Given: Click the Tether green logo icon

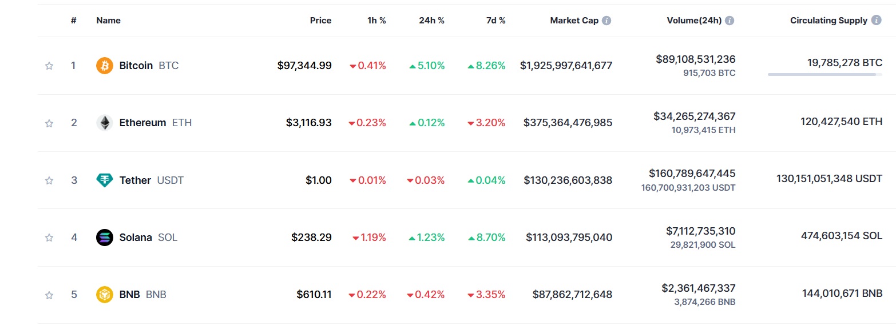Looking at the screenshot, I should 105,180.
